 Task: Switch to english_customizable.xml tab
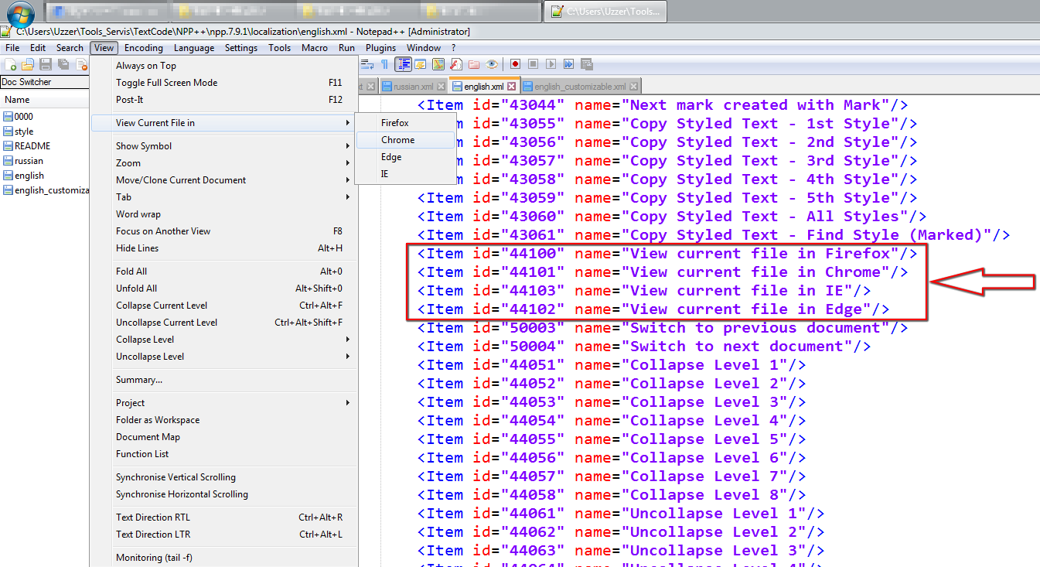(x=580, y=87)
